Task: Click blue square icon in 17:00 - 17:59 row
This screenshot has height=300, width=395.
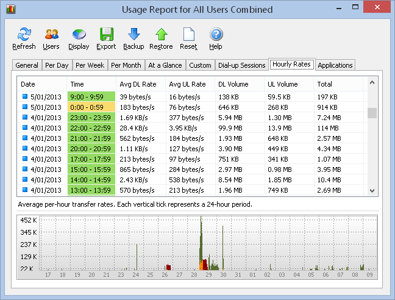Action: click(24, 159)
